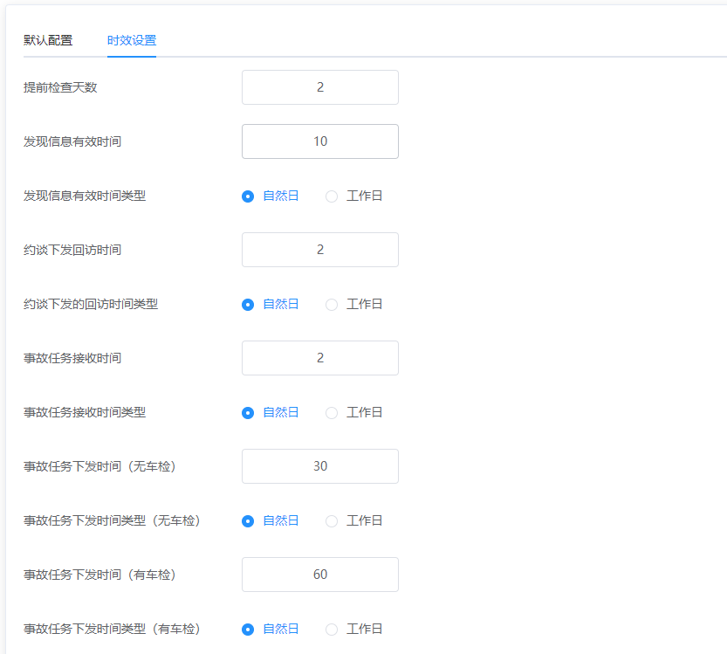Click the 事故任务下发时间类型（无车检） label
Viewport: 727px width, 654px height.
click(113, 521)
